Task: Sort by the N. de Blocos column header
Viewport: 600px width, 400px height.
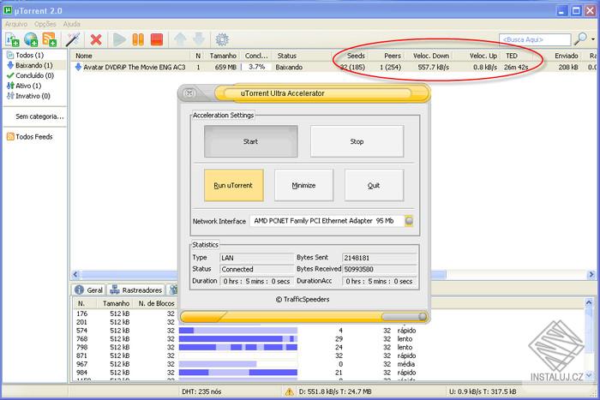Action: click(156, 303)
